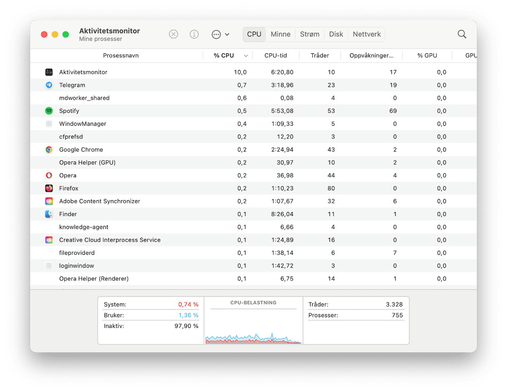
Task: Switch to the Minne tab
Action: point(281,34)
